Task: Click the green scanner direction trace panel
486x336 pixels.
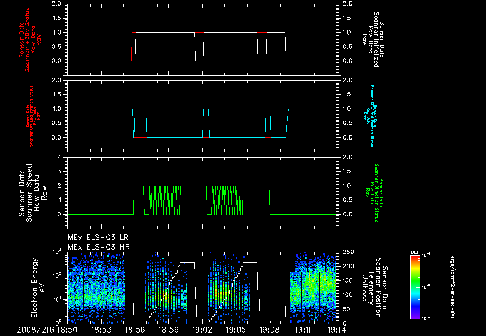Action: [202, 193]
